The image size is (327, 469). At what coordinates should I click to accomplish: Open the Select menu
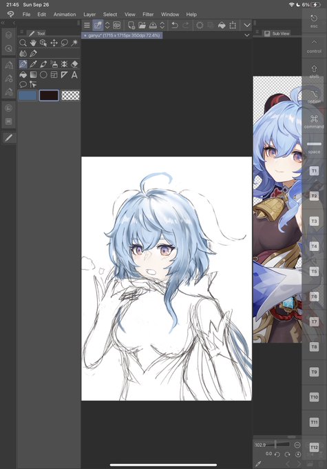110,14
